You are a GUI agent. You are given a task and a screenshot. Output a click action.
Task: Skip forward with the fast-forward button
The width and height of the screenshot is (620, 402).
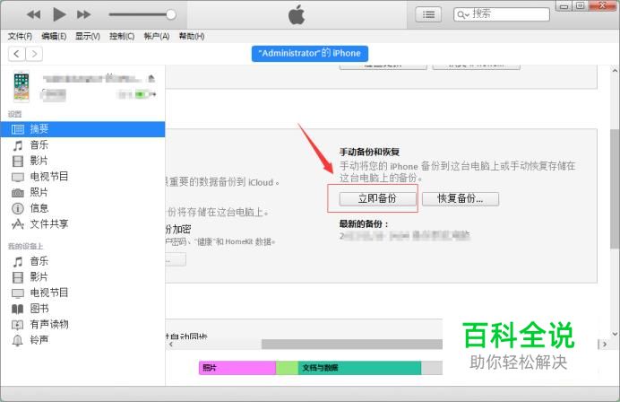click(83, 15)
